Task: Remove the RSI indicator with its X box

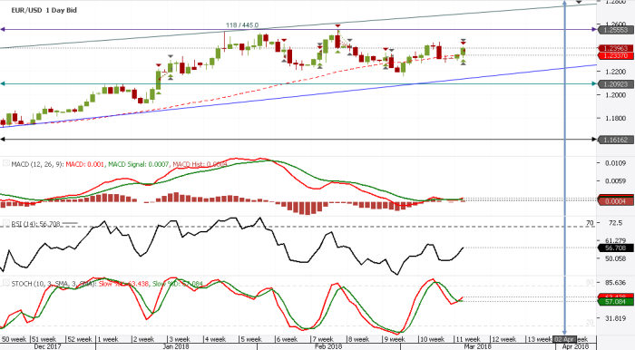Action: click(x=6, y=223)
